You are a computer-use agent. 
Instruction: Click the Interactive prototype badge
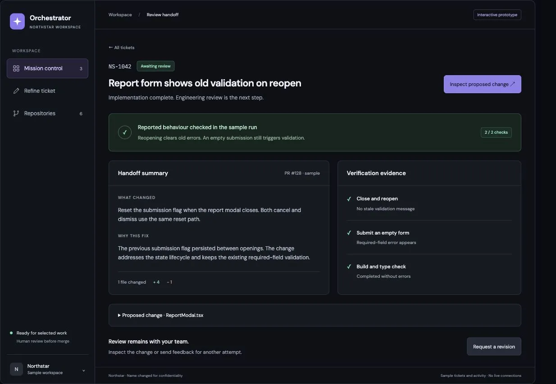[x=497, y=15]
